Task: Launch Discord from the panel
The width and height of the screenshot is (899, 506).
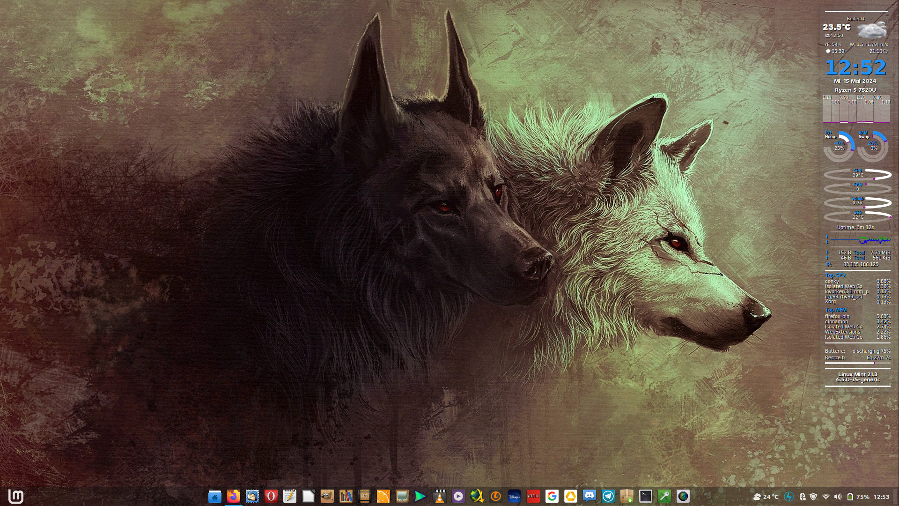Action: click(590, 496)
